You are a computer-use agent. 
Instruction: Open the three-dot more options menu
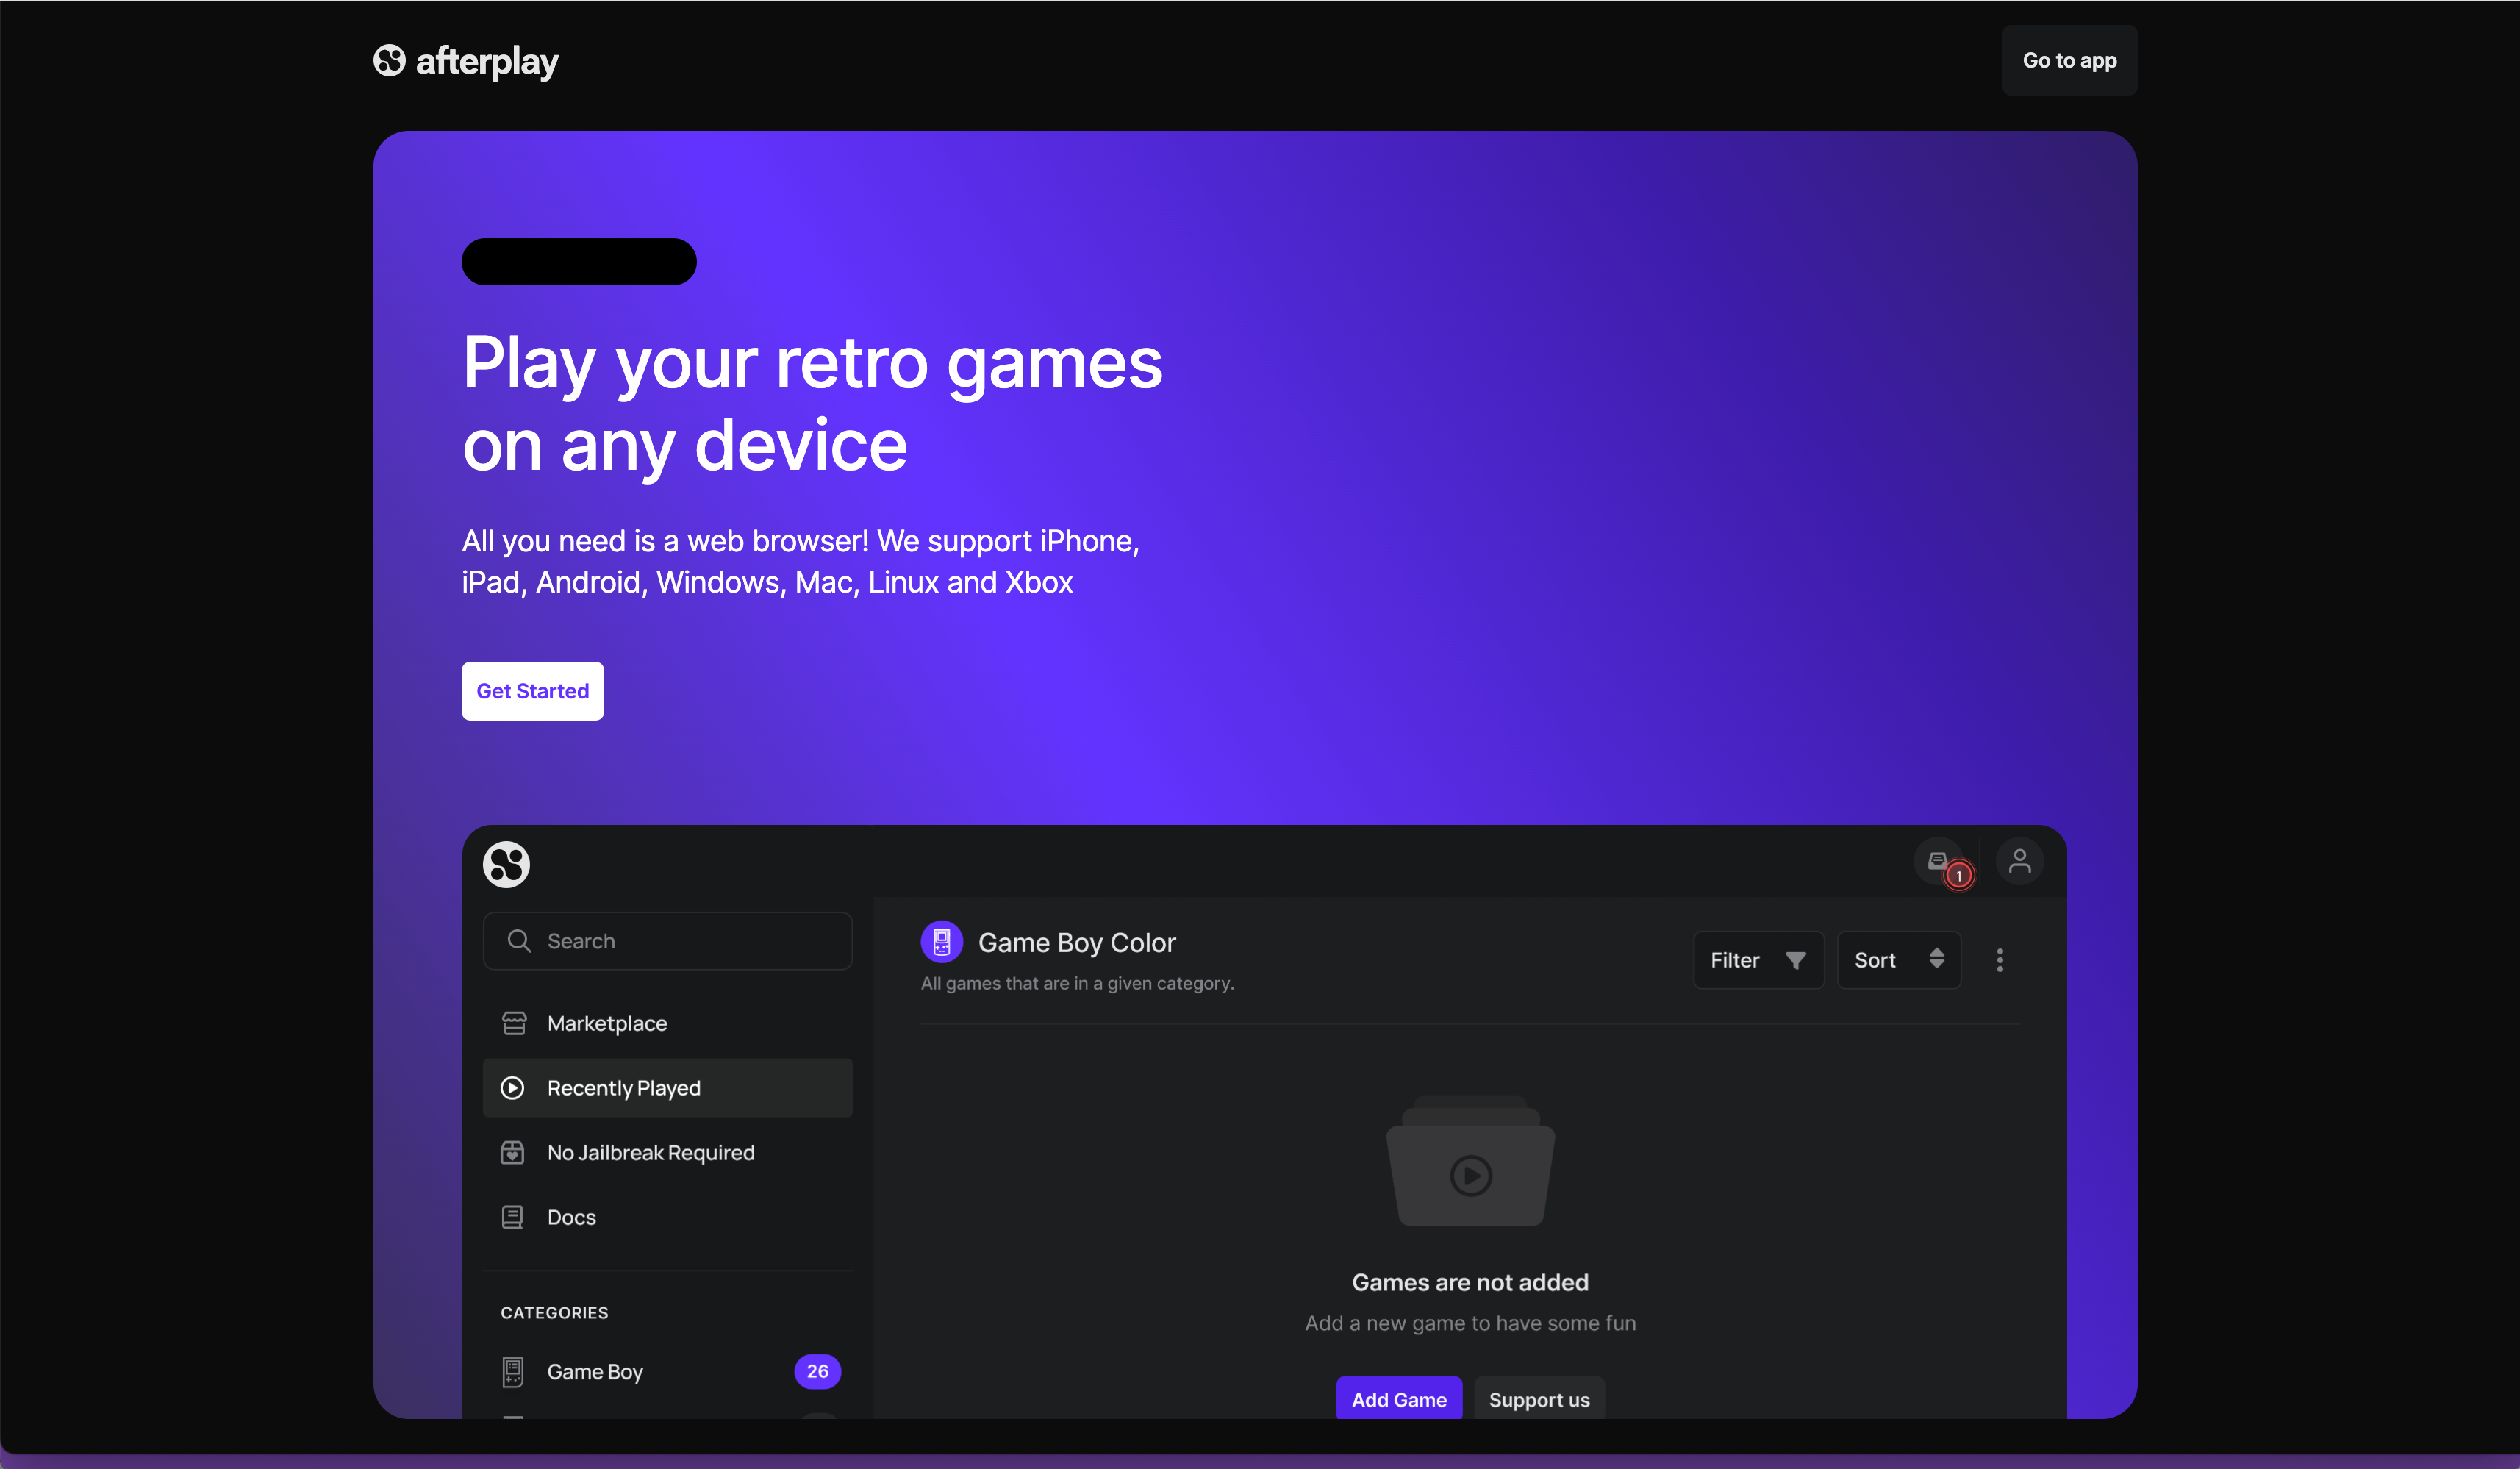coord(1999,960)
